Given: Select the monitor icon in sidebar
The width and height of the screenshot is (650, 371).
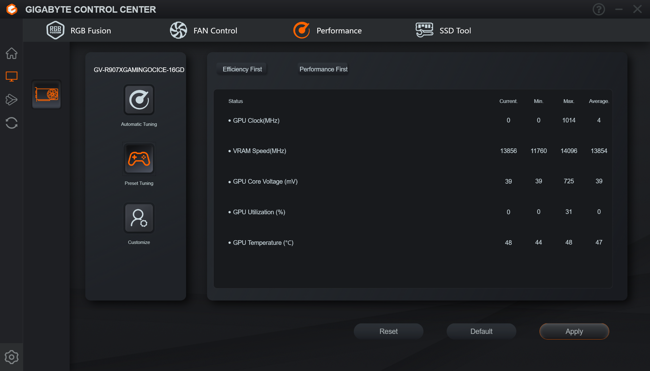Looking at the screenshot, I should point(11,76).
